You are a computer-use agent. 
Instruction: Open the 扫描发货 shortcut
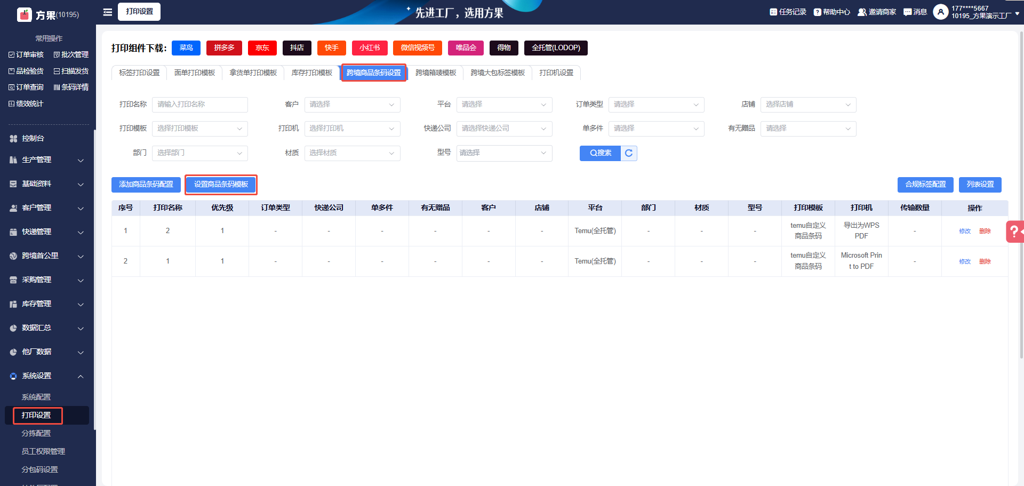click(x=71, y=71)
